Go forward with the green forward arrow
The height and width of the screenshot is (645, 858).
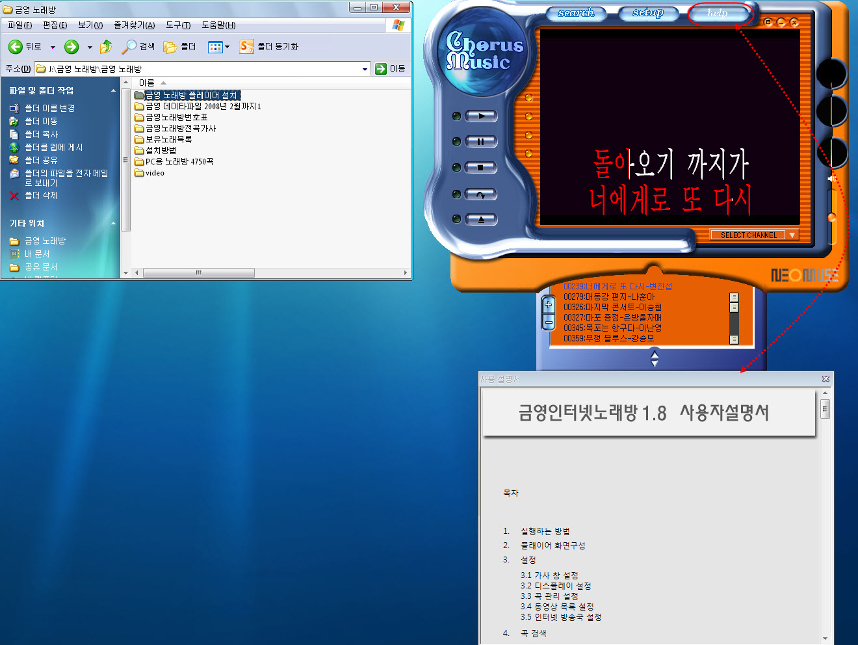coord(71,47)
